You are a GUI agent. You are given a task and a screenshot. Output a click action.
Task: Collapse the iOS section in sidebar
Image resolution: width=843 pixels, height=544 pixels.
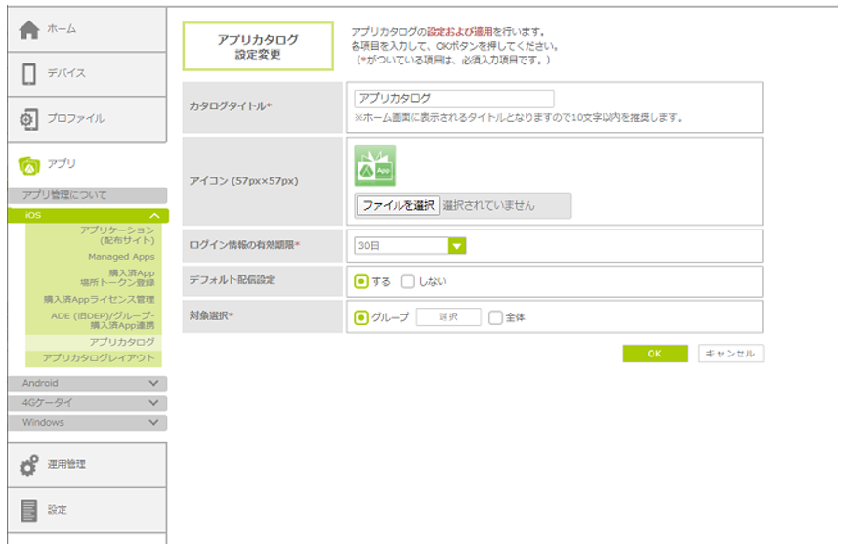click(153, 215)
